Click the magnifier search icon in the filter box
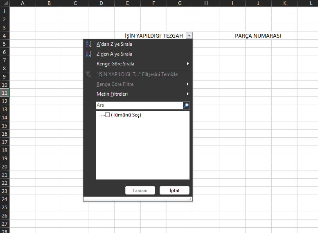 click(x=186, y=105)
